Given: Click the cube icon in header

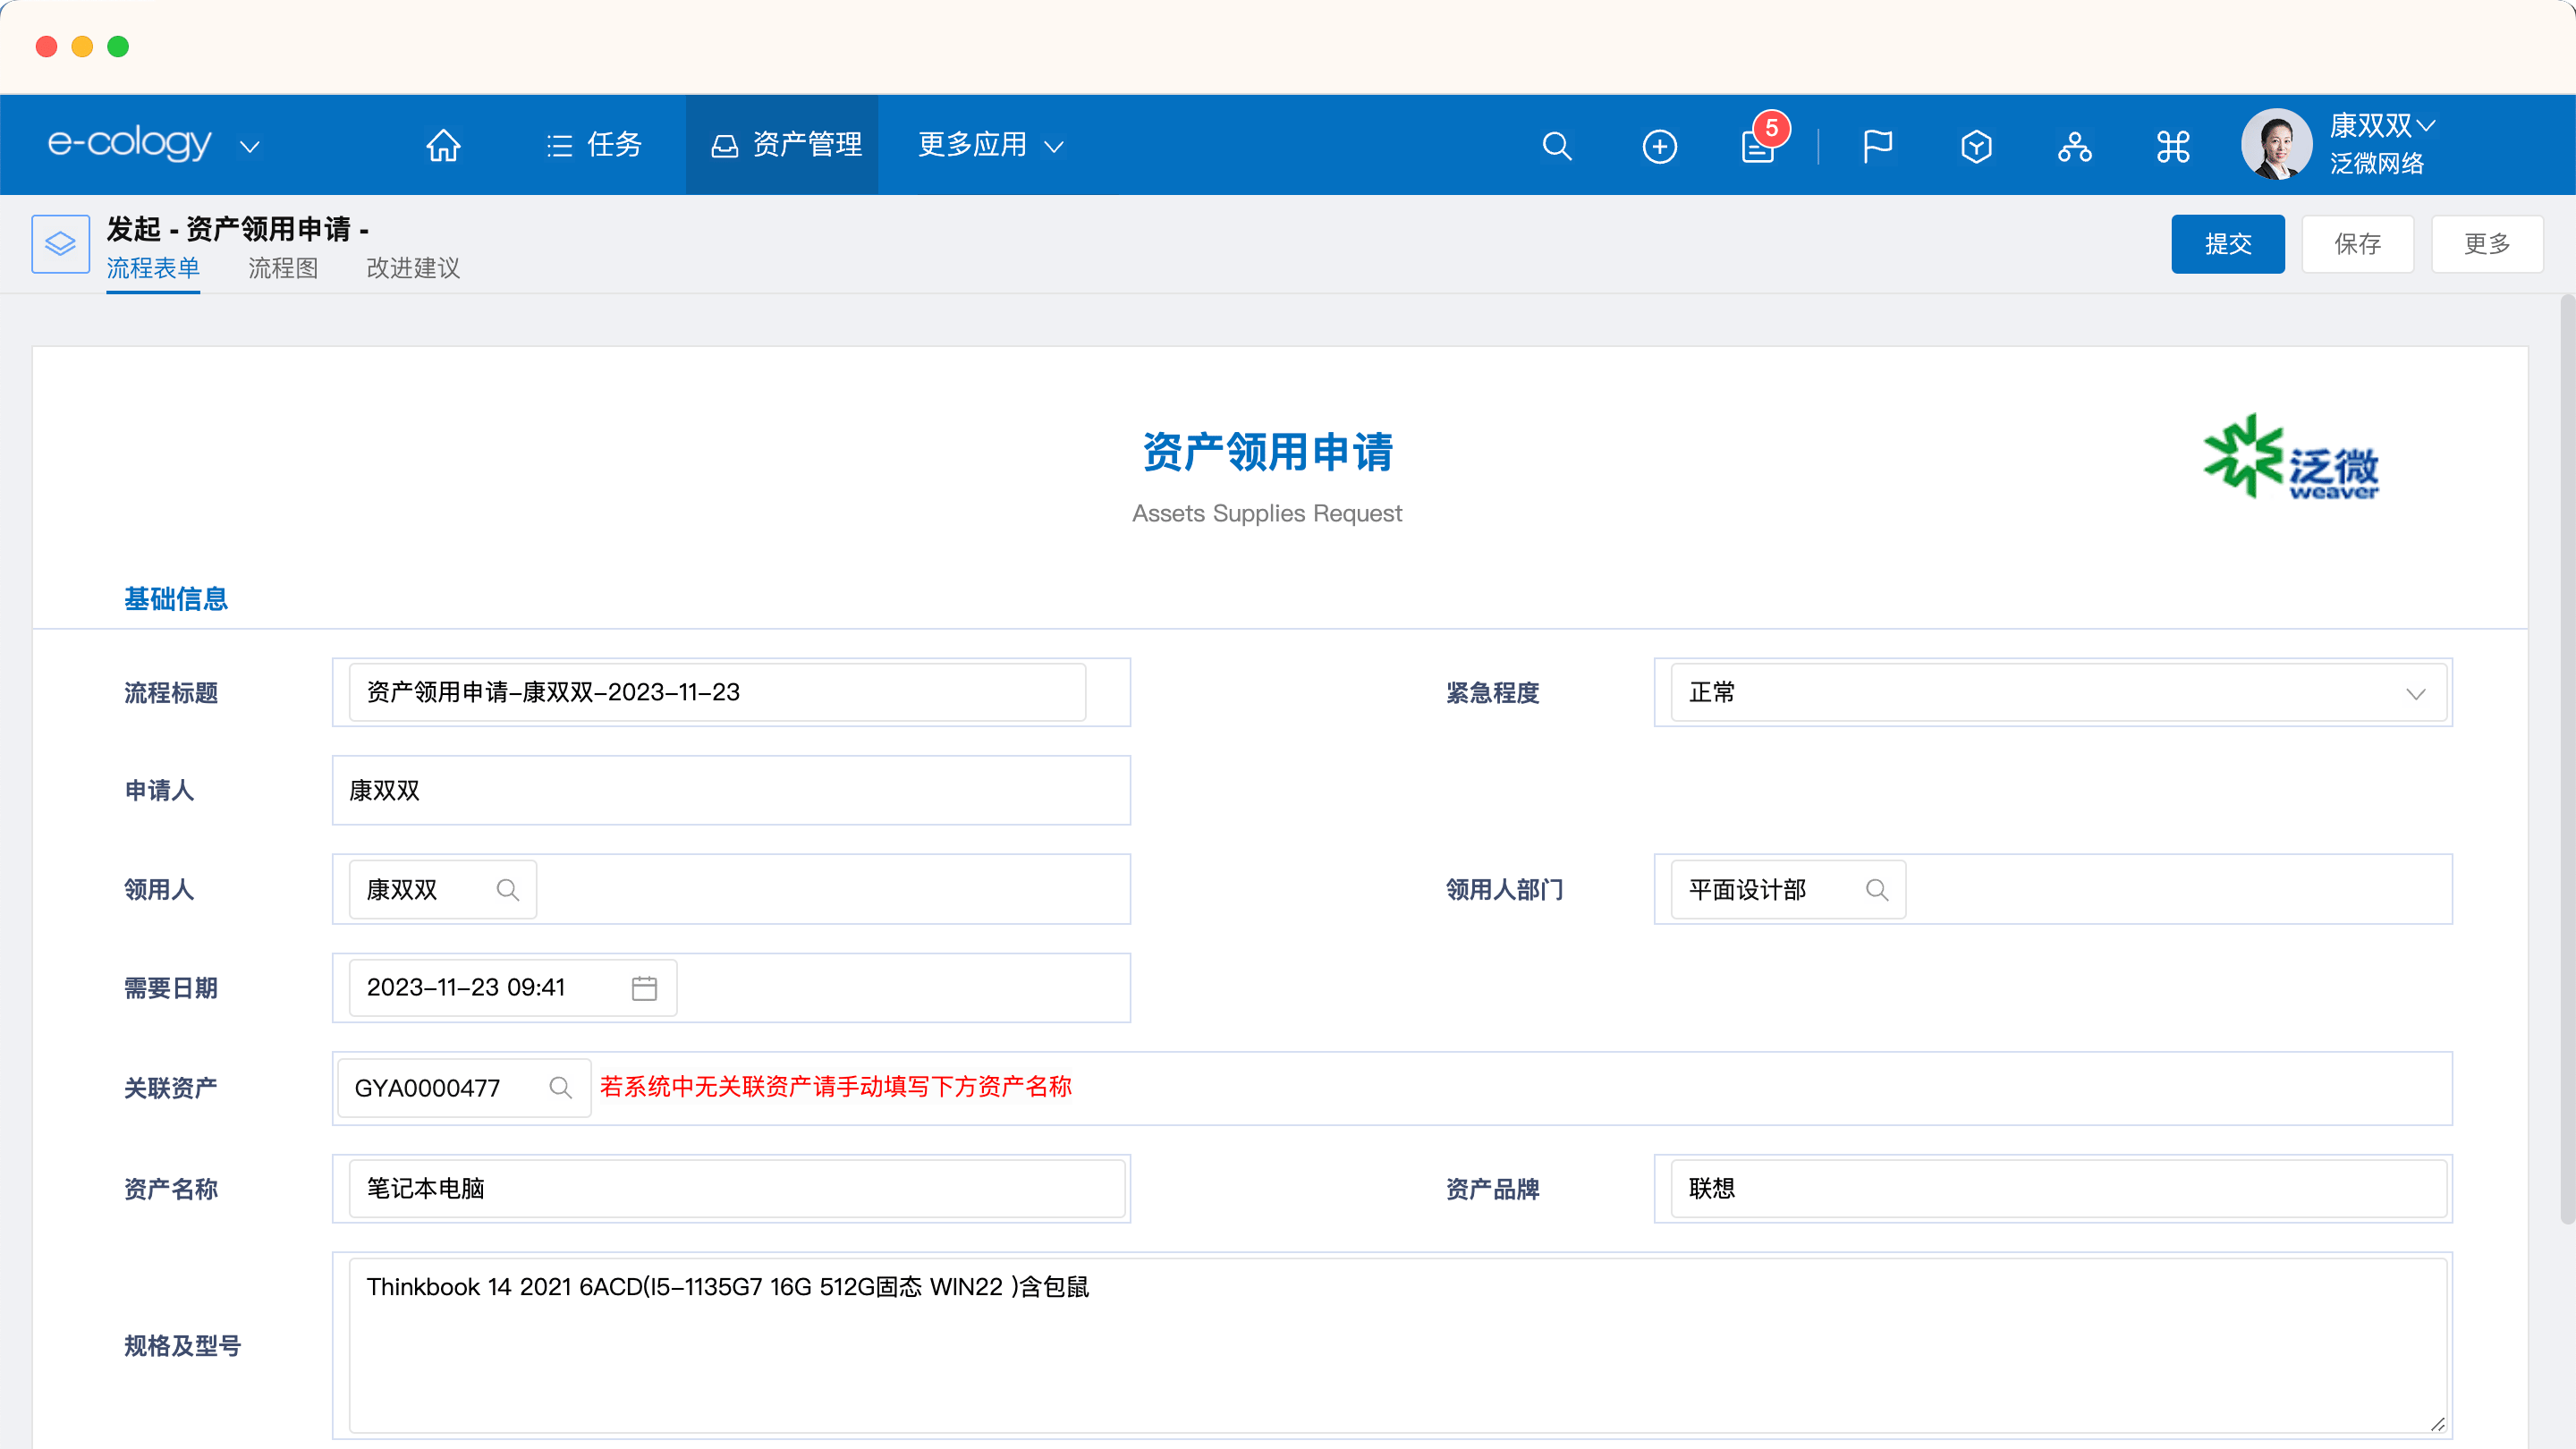Looking at the screenshot, I should pos(1976,146).
